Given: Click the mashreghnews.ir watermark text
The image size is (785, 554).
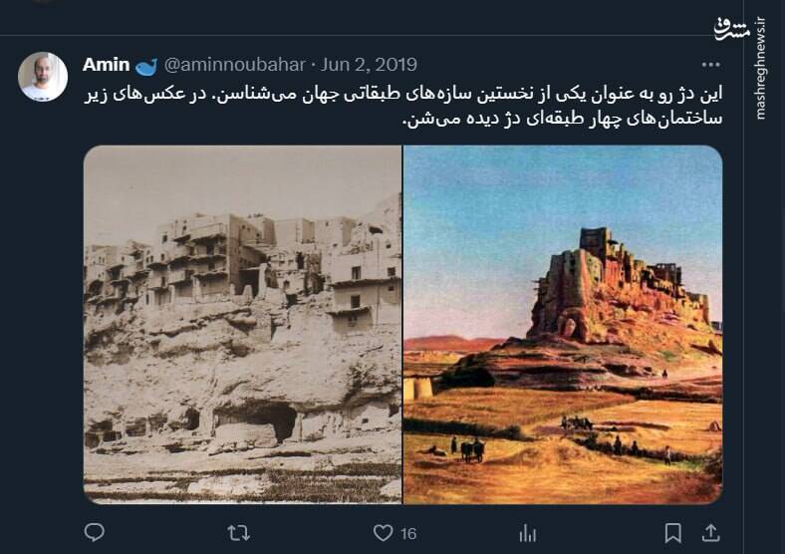Looking at the screenshot, I should [760, 69].
